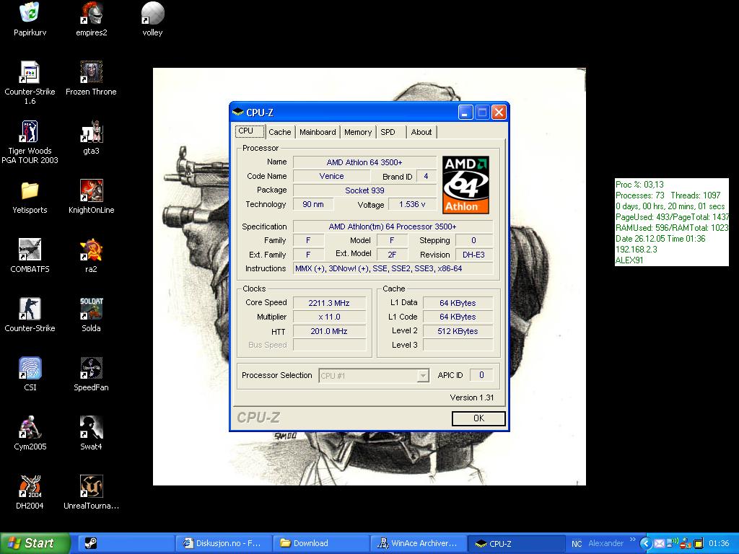Screen dimensions: 739x554
Task: Open the Memory tab
Action: [358, 133]
